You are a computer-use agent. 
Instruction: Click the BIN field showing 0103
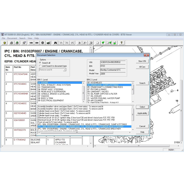[x=113, y=66]
